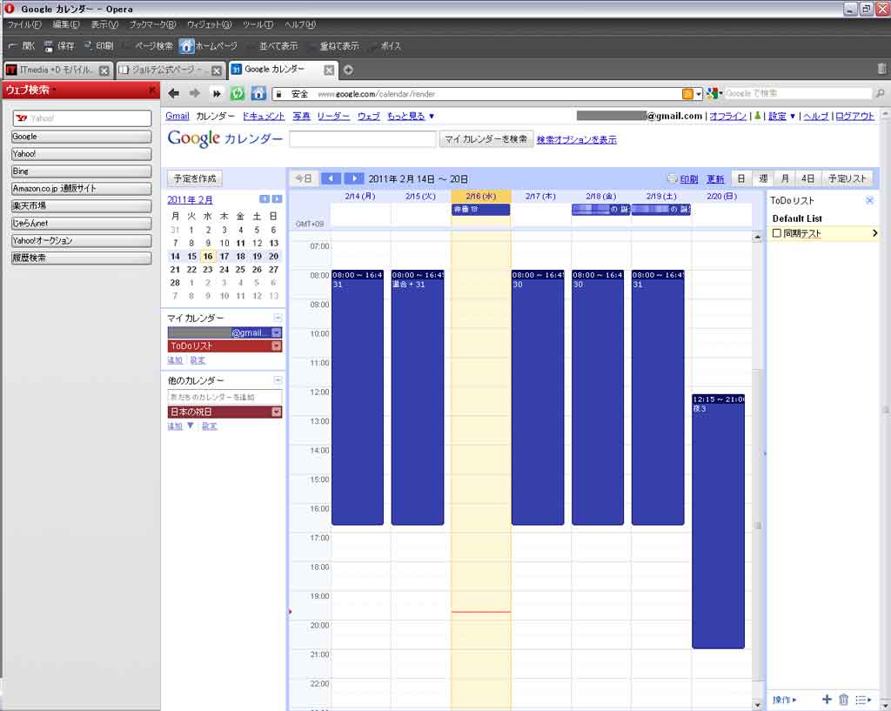Show next month in mini calendar
The image size is (891, 711).
pyautogui.click(x=277, y=199)
